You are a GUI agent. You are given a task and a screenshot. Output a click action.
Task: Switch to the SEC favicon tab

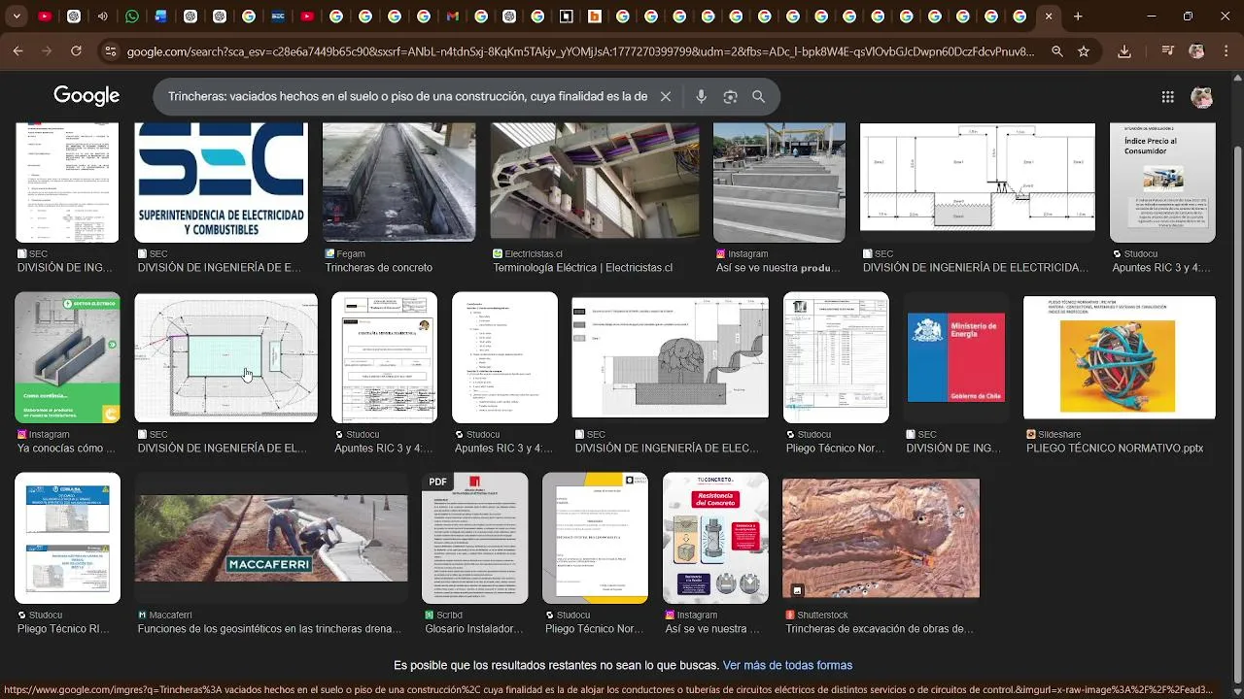pyautogui.click(x=278, y=17)
